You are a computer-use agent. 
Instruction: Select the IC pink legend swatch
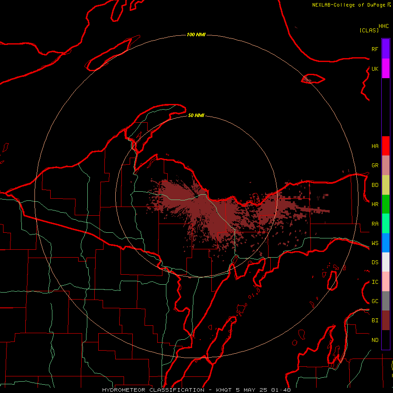tap(386, 282)
